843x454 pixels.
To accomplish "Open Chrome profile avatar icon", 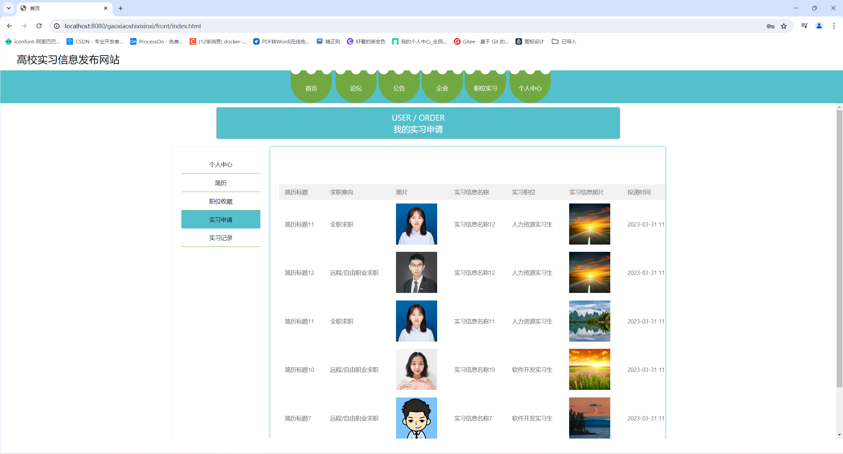I will coord(819,26).
